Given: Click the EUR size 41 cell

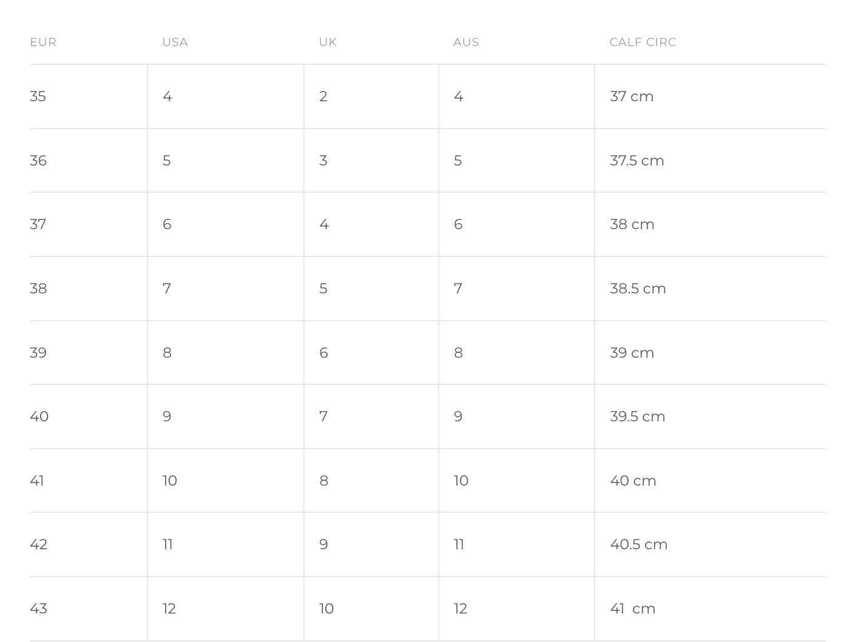Looking at the screenshot, I should click(37, 481).
